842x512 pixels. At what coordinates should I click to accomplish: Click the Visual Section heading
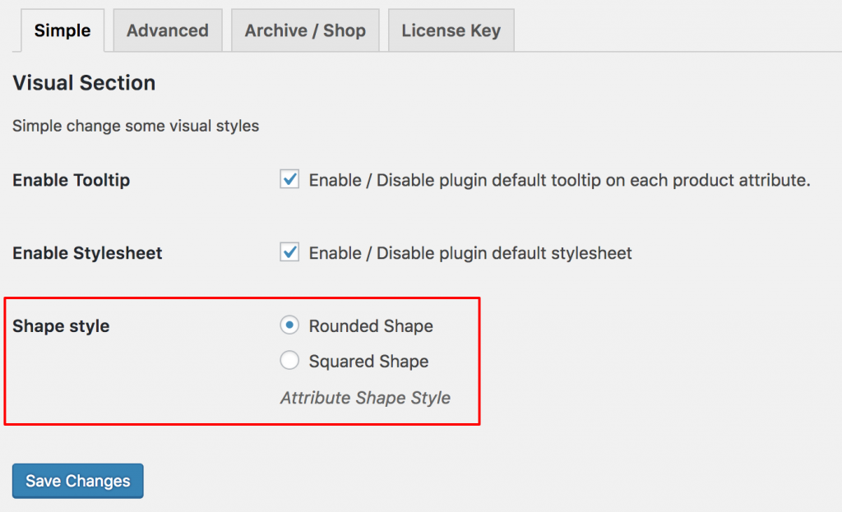coord(83,83)
